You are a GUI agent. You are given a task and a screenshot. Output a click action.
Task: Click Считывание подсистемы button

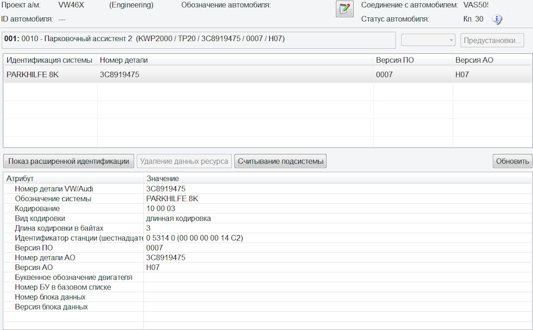[x=280, y=161]
